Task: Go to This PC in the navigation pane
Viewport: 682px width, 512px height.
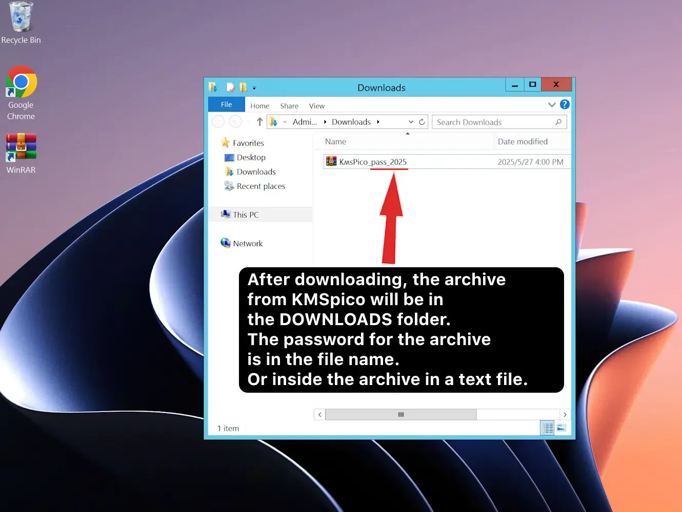Action: click(x=245, y=214)
